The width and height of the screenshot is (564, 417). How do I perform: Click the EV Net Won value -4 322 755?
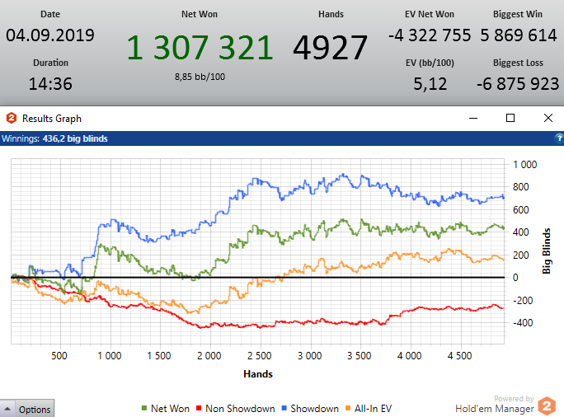[x=430, y=35]
